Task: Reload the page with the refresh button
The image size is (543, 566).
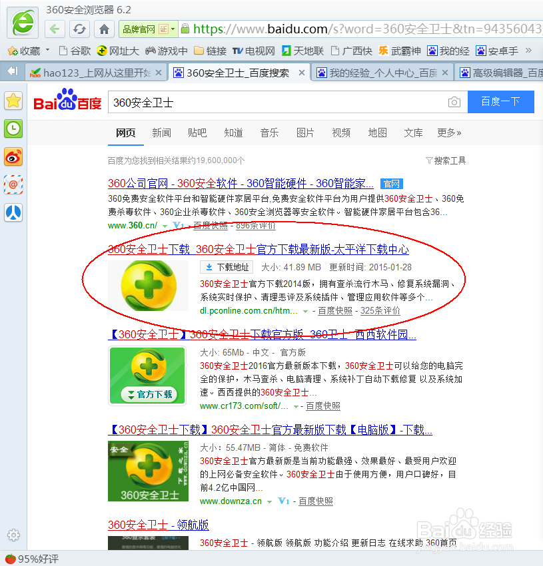Action: coord(79,29)
